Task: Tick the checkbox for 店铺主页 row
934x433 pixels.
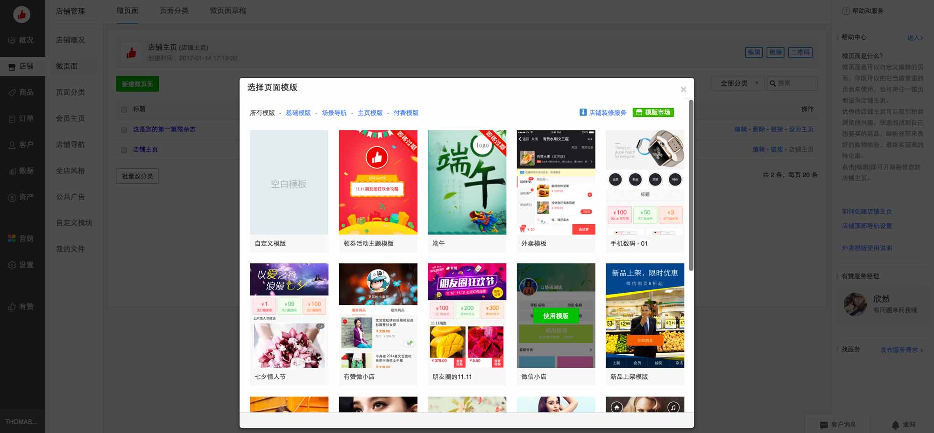Action: coord(124,150)
